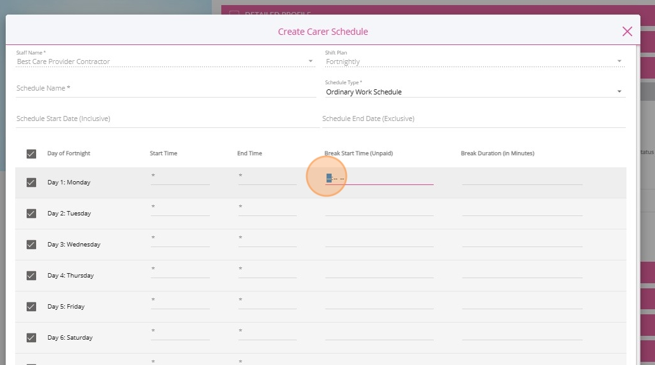
Task: Click the Schedule End Date field
Action: pos(474,119)
